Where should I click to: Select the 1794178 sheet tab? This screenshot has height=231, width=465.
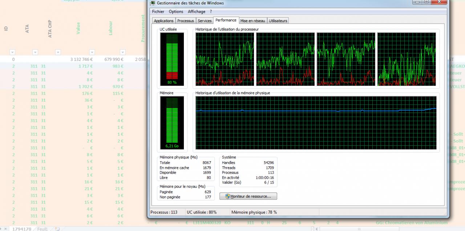coord(22,229)
